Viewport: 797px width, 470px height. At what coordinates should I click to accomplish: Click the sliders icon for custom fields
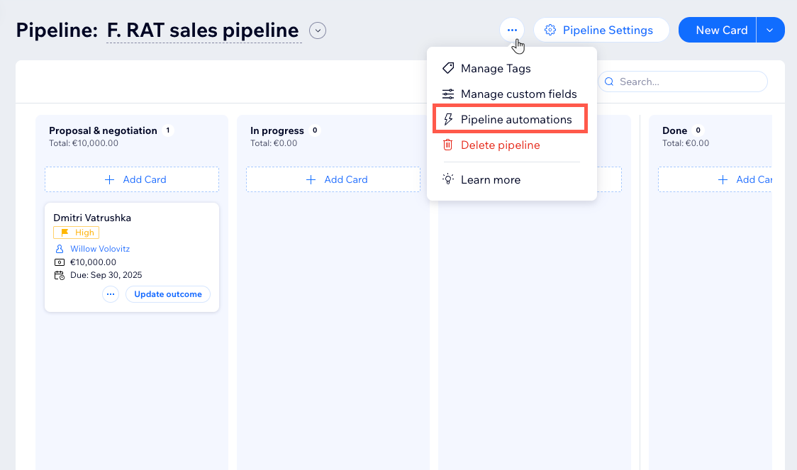[x=448, y=94]
